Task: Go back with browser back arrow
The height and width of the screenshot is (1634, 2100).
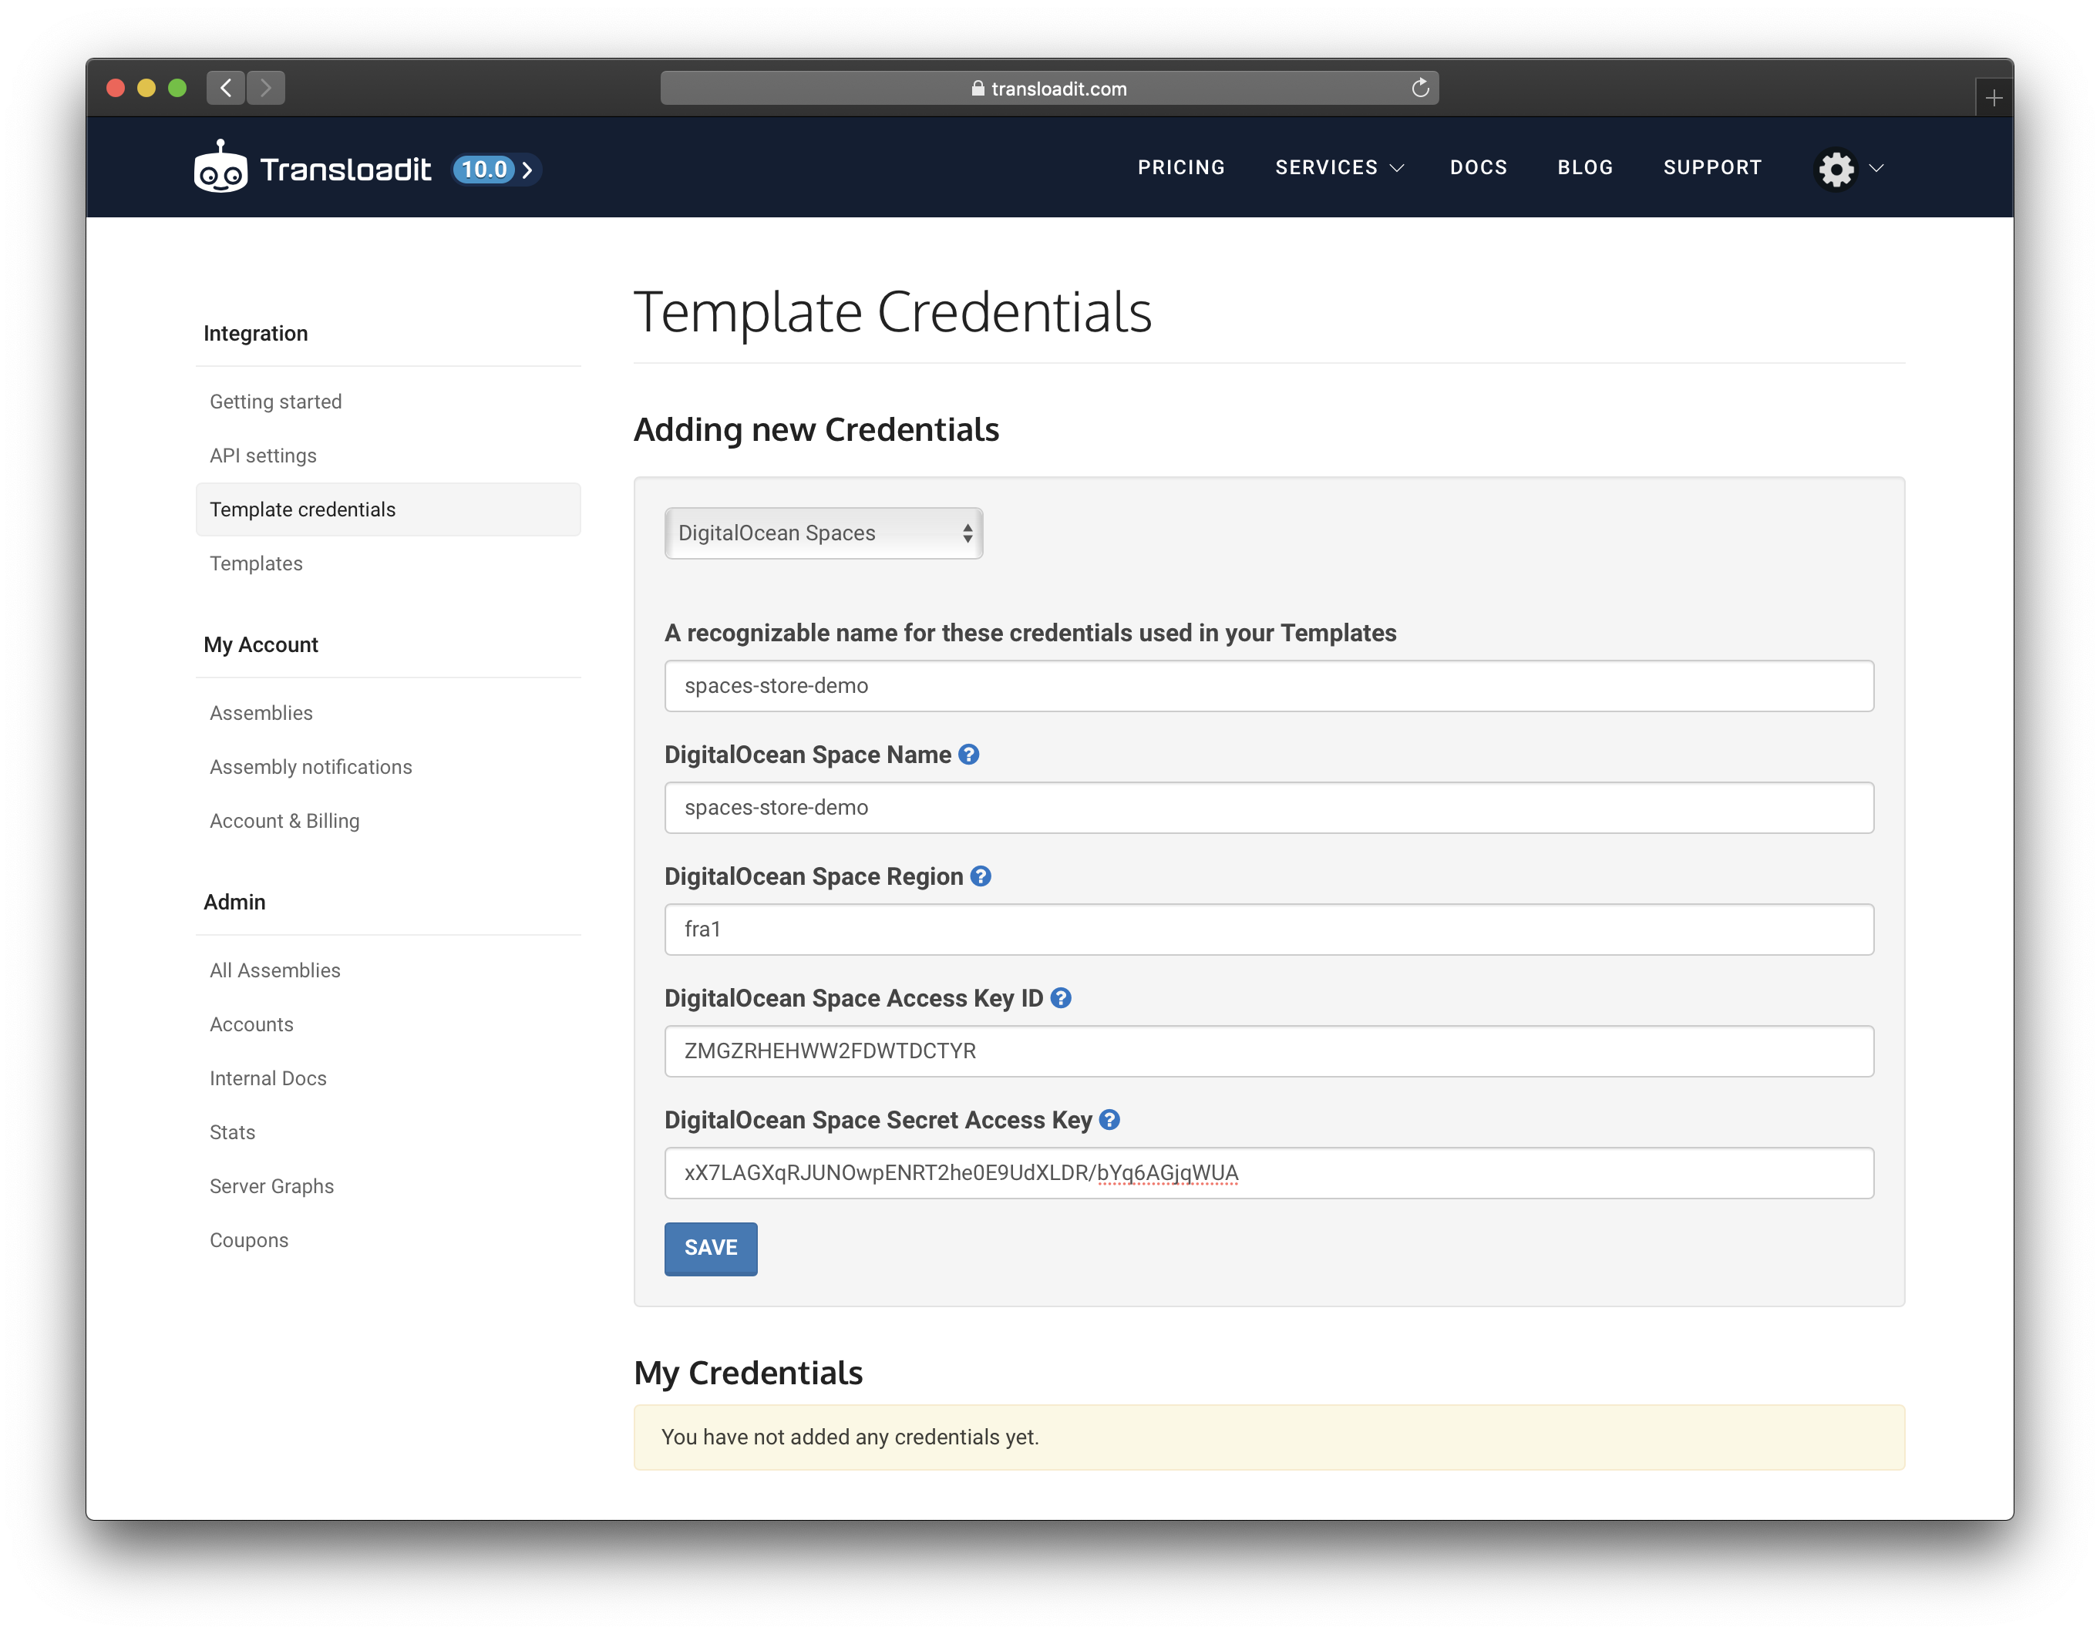Action: point(226,89)
